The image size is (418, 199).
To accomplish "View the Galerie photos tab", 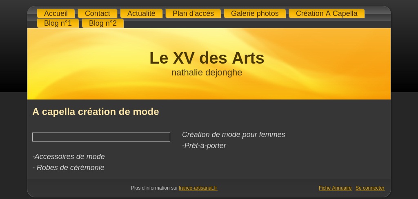I will pos(255,13).
